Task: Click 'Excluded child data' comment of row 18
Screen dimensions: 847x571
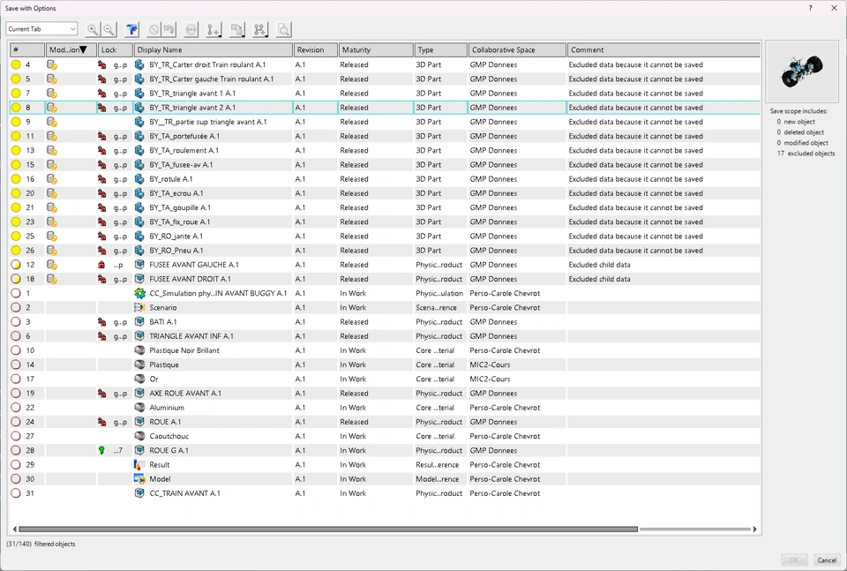Action: (600, 279)
